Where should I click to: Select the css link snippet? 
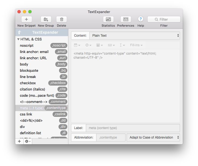pyautogui.click(x=42, y=114)
